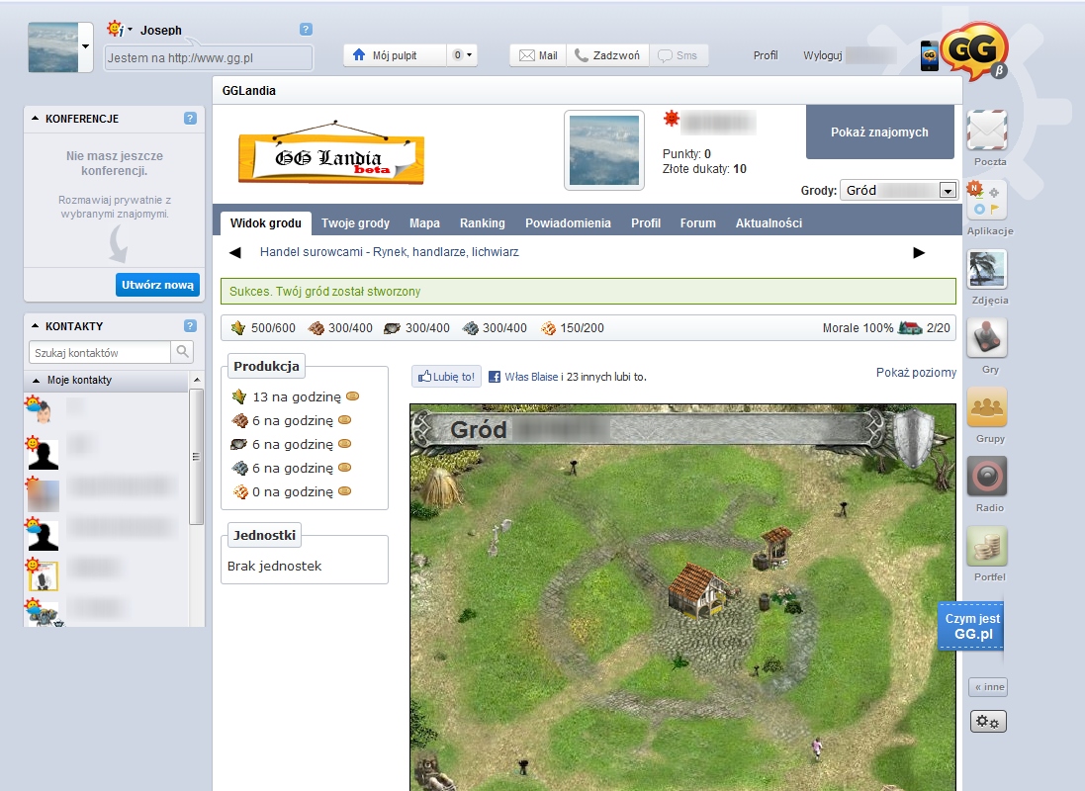1085x791 pixels.
Task: Open the Mój pulpit counter dropdown
Action: pos(462,55)
